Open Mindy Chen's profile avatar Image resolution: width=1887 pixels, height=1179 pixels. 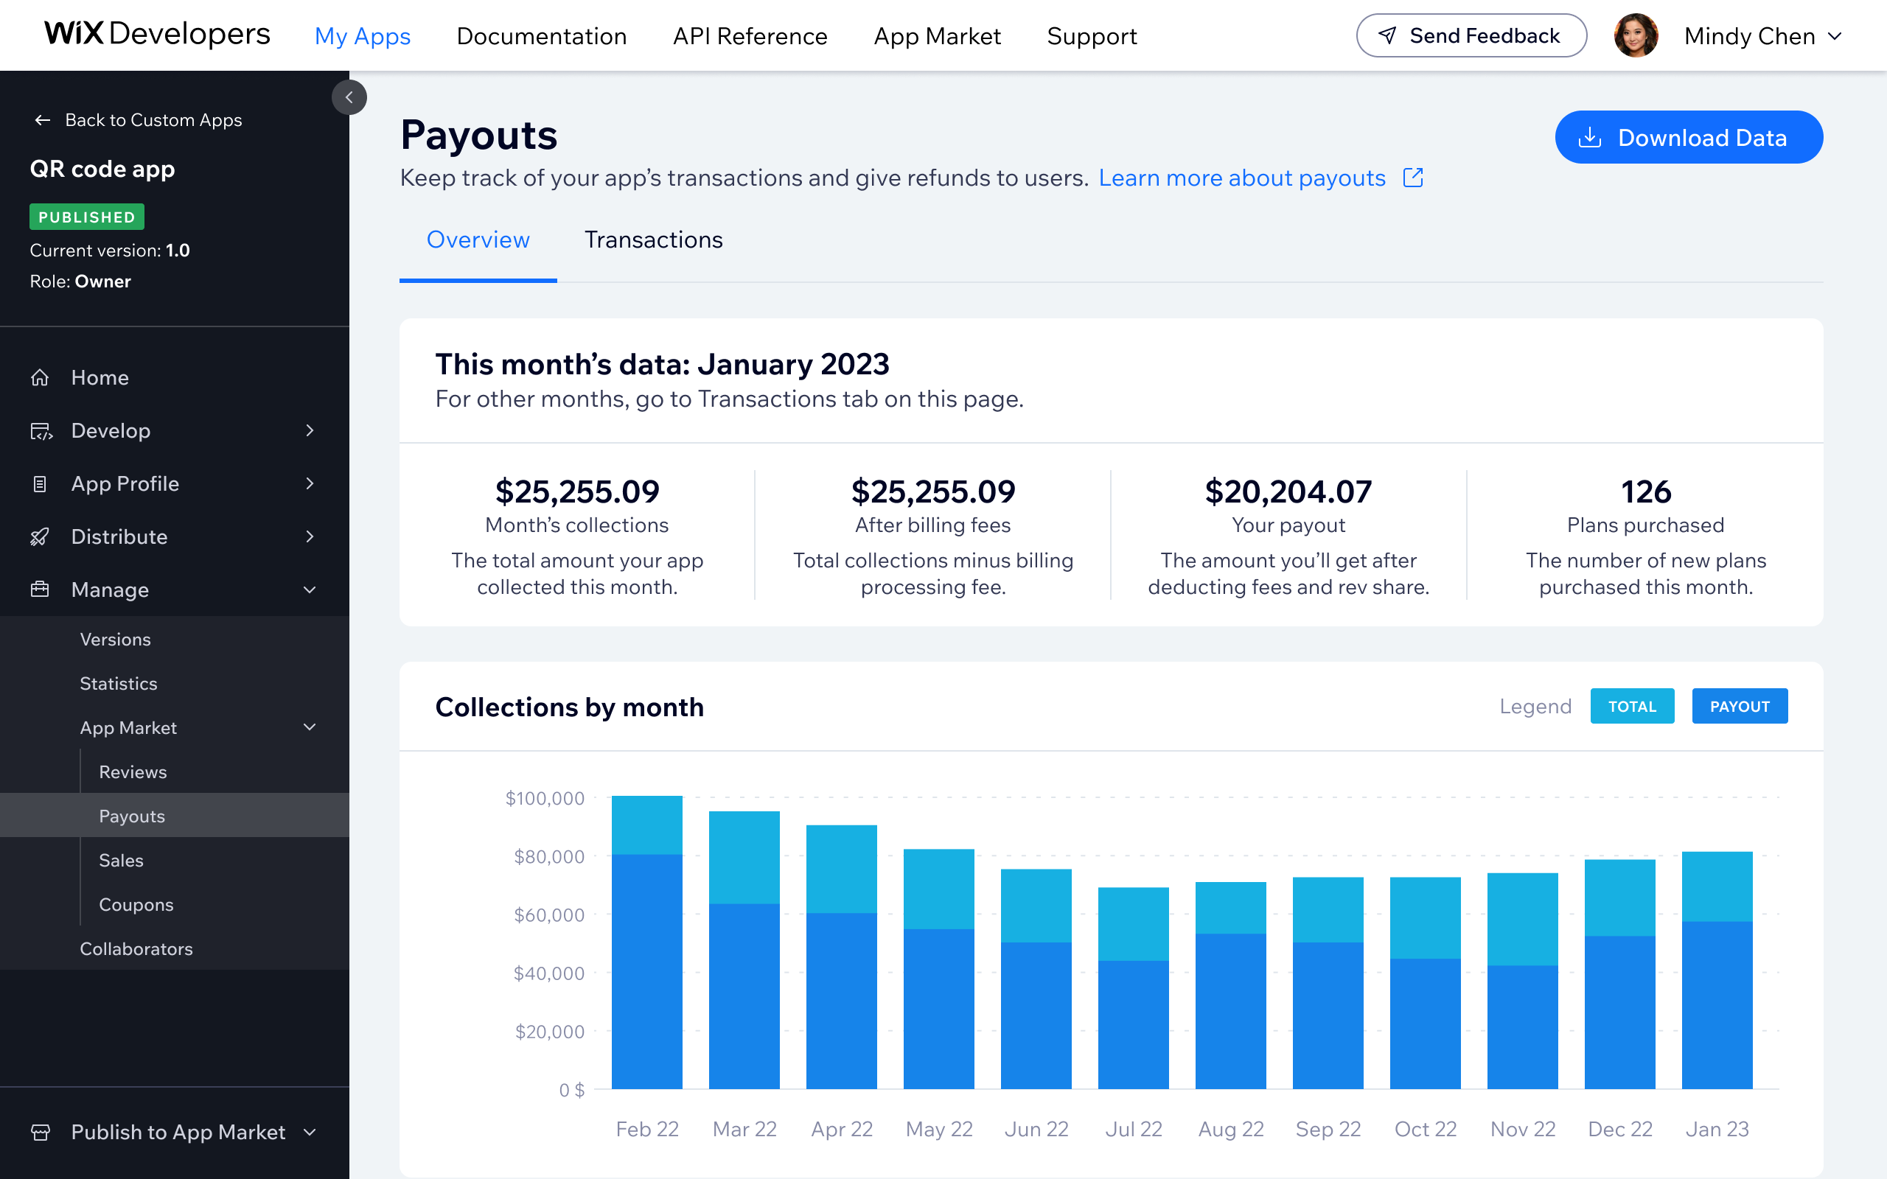pyautogui.click(x=1635, y=36)
